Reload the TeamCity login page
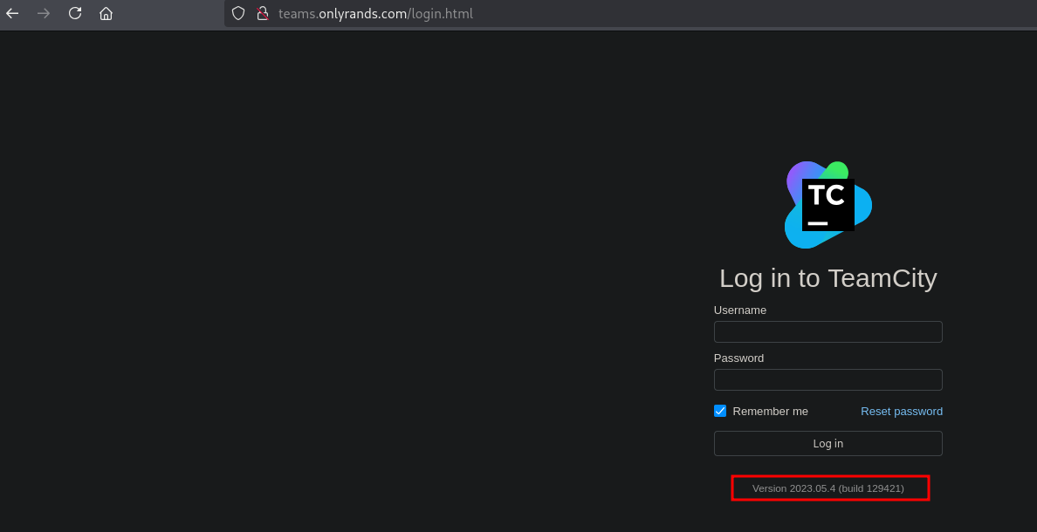This screenshot has width=1037, height=532. tap(75, 13)
